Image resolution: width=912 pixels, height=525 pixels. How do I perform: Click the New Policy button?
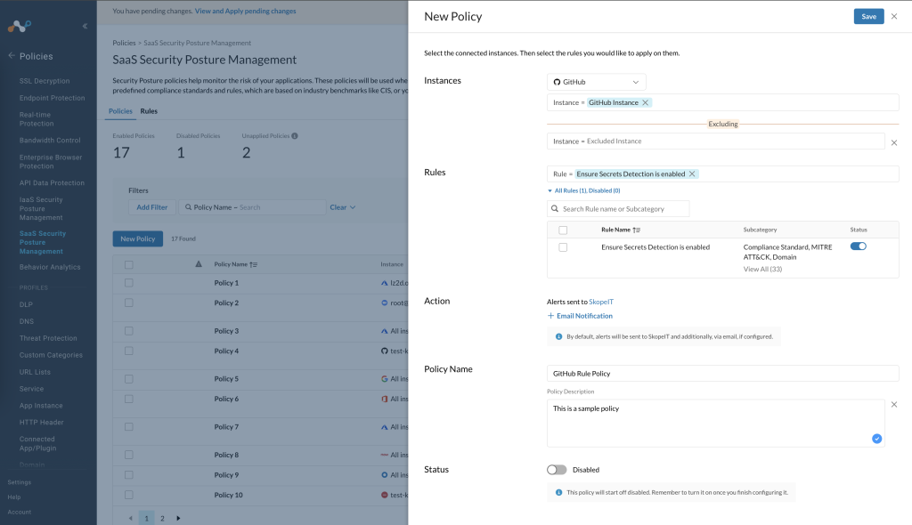point(138,239)
